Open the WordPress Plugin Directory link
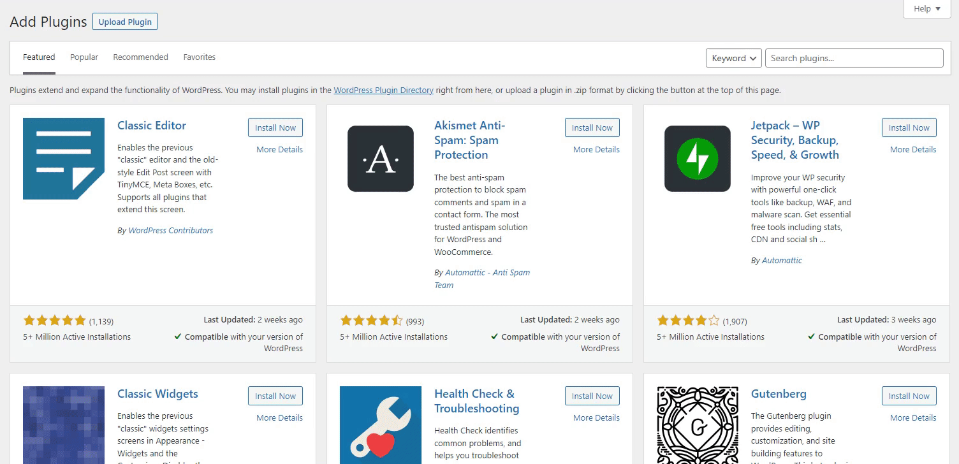 click(383, 91)
